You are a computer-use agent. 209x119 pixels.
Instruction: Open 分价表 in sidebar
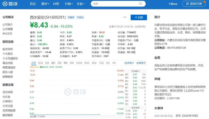click(7, 97)
